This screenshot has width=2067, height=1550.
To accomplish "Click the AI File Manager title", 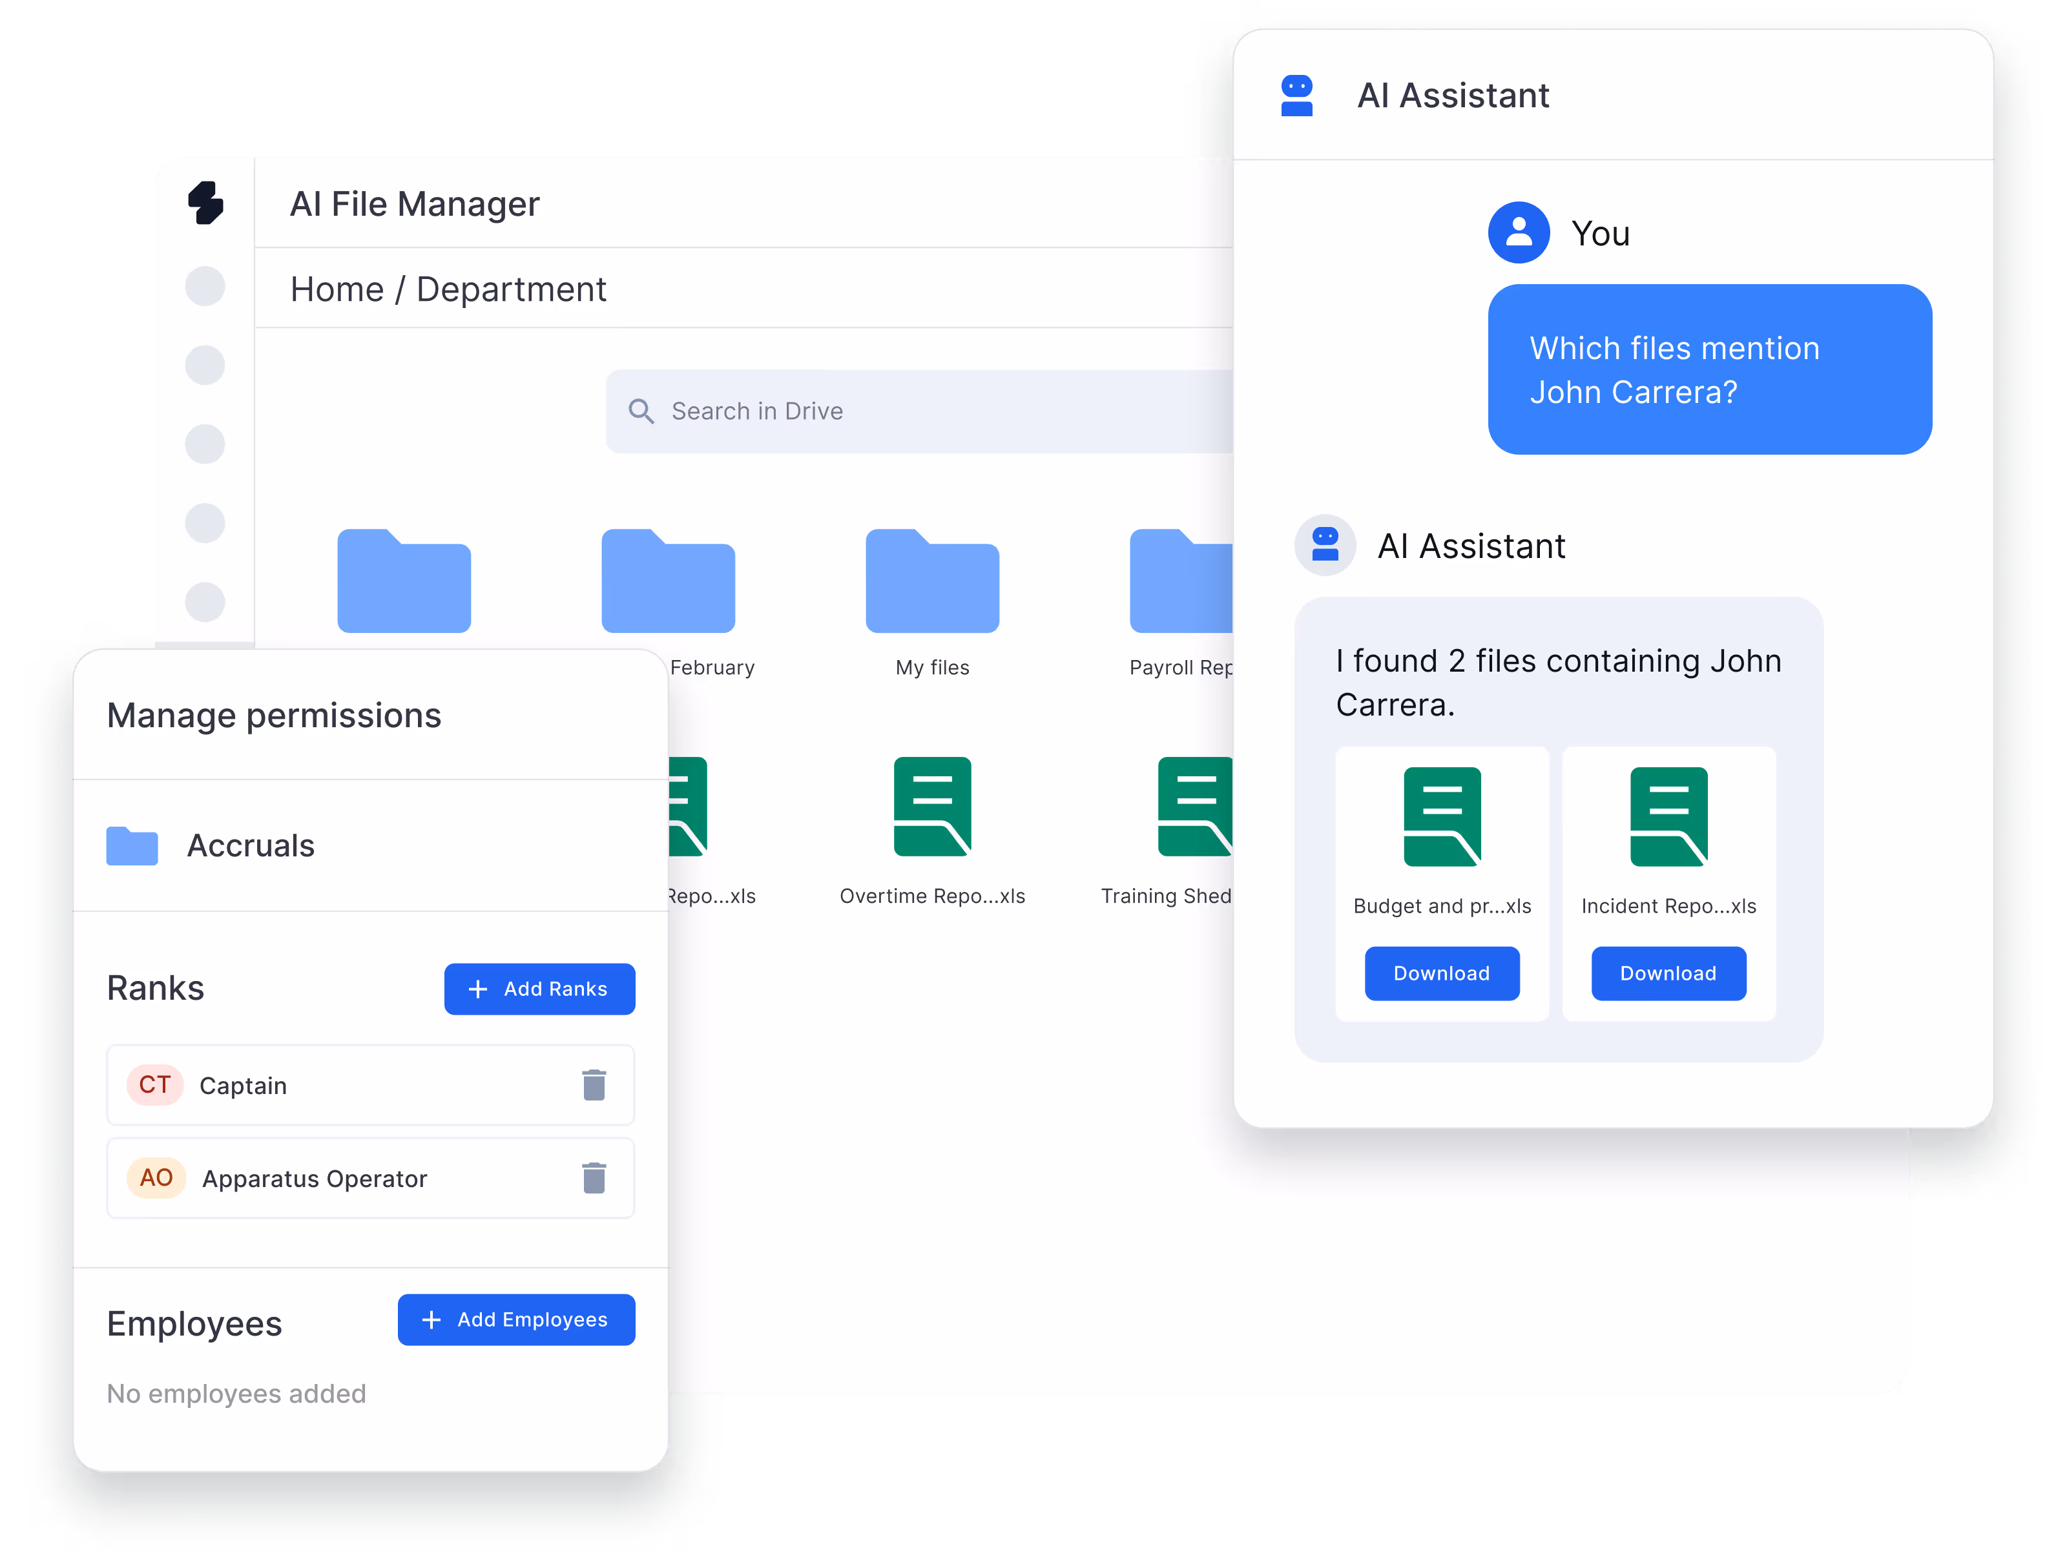I will [x=415, y=203].
